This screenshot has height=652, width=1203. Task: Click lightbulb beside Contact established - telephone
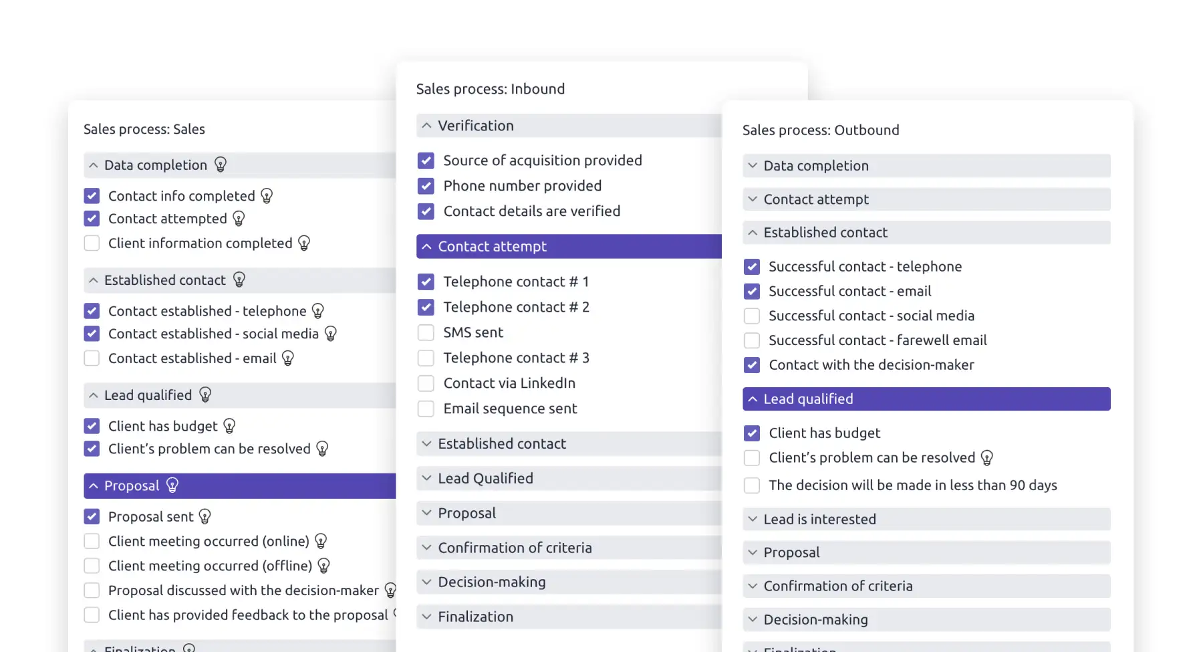point(318,311)
